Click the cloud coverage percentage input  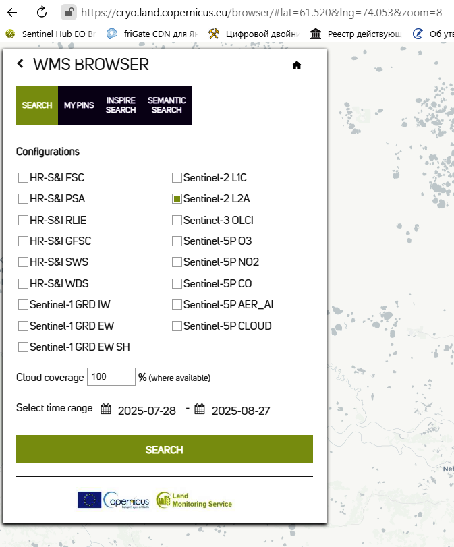(x=111, y=377)
